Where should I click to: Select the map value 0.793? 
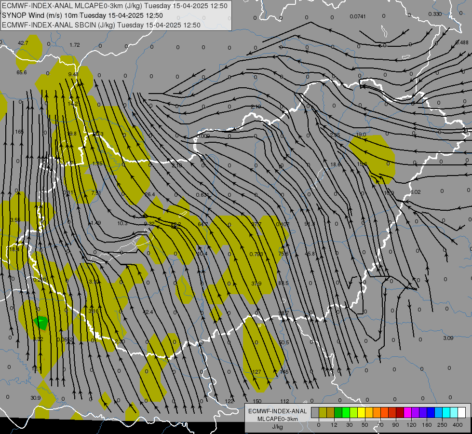(x=256, y=254)
